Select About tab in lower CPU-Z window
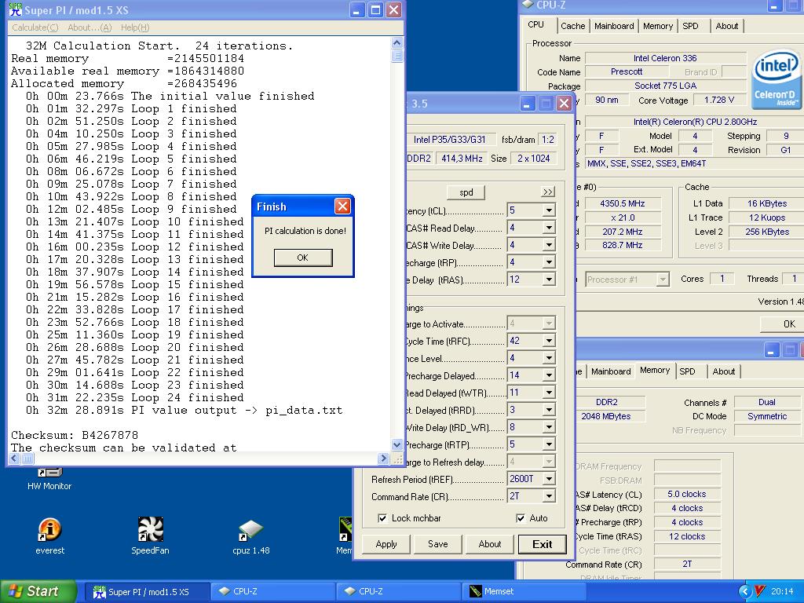Screen dimensions: 804x603 click(723, 371)
